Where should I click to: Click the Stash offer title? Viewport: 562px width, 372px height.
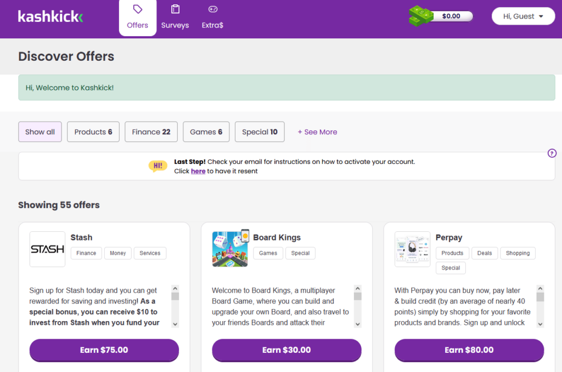(x=81, y=238)
